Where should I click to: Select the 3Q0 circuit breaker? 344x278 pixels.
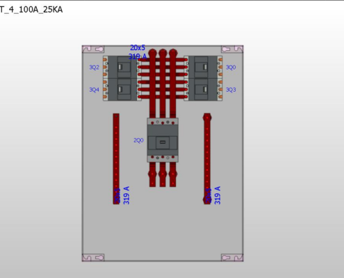pos(204,67)
